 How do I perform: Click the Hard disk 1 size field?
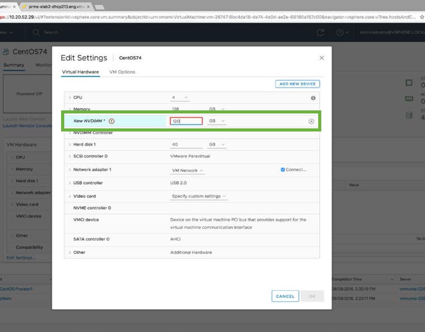[186, 145]
